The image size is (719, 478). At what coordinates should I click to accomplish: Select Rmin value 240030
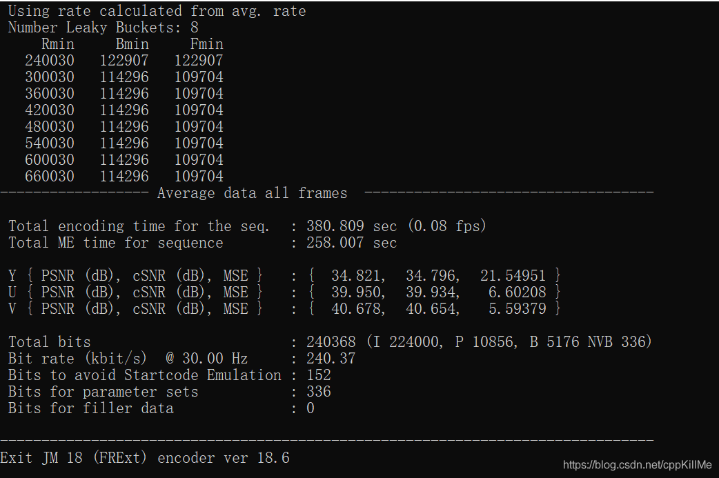[x=50, y=61]
